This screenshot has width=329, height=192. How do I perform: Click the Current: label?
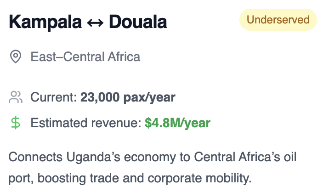tap(54, 97)
